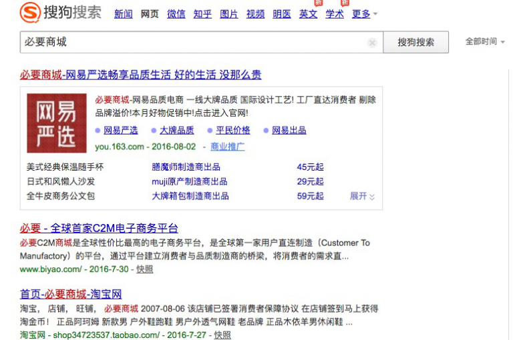Click the 美式经典保温随手杯 text
The width and height of the screenshot is (513, 340).
[65, 167]
